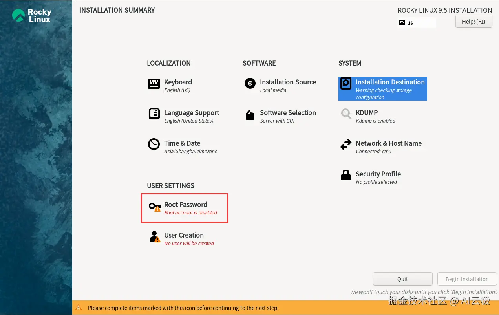Image resolution: width=499 pixels, height=315 pixels.
Task: Click 'Server with GUI' status text
Action: pyautogui.click(x=277, y=121)
